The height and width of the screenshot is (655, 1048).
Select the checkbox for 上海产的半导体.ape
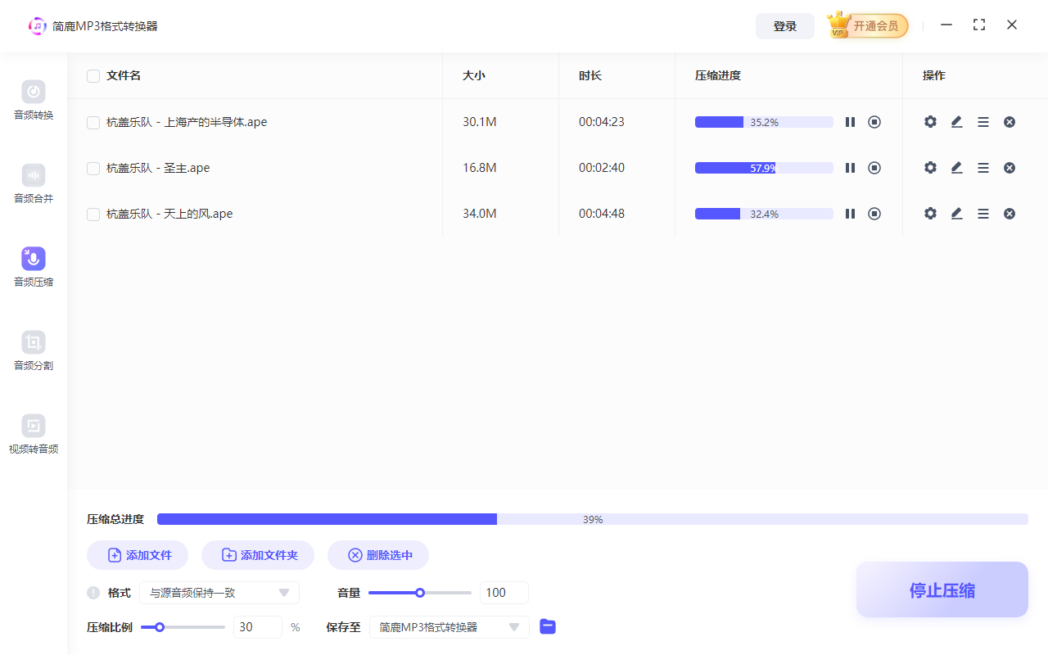[x=93, y=121]
